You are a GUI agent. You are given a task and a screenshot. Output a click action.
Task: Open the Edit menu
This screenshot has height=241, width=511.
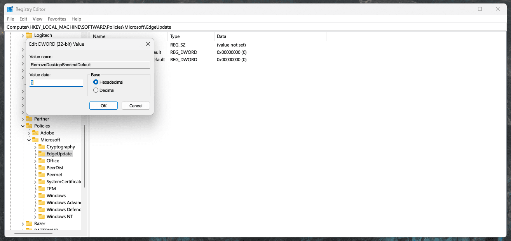[x=23, y=19]
